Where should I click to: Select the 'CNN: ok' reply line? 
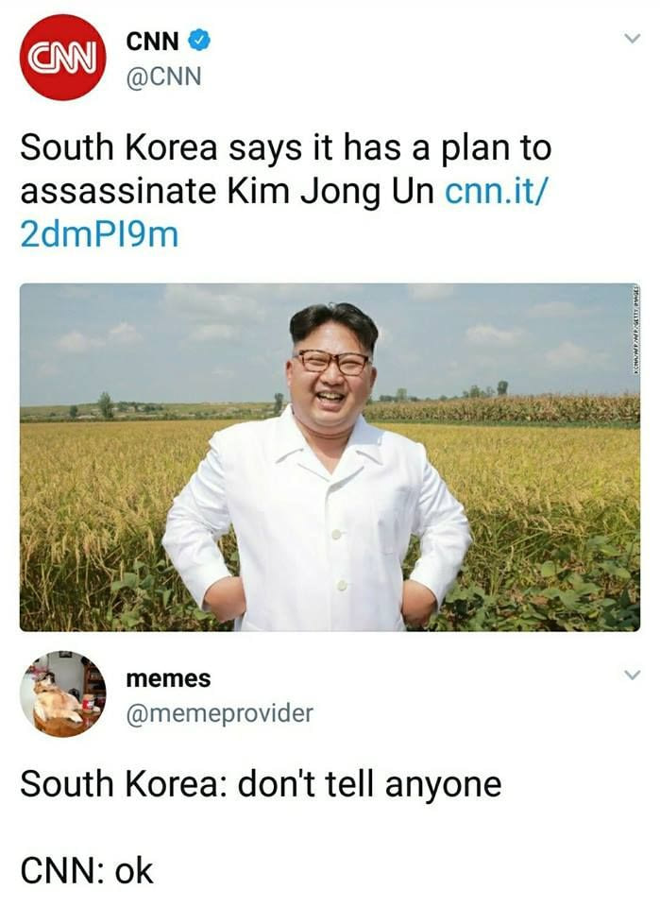[x=87, y=871]
